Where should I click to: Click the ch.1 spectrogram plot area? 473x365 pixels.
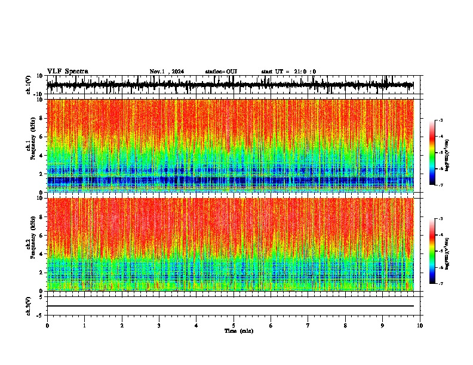coord(230,146)
